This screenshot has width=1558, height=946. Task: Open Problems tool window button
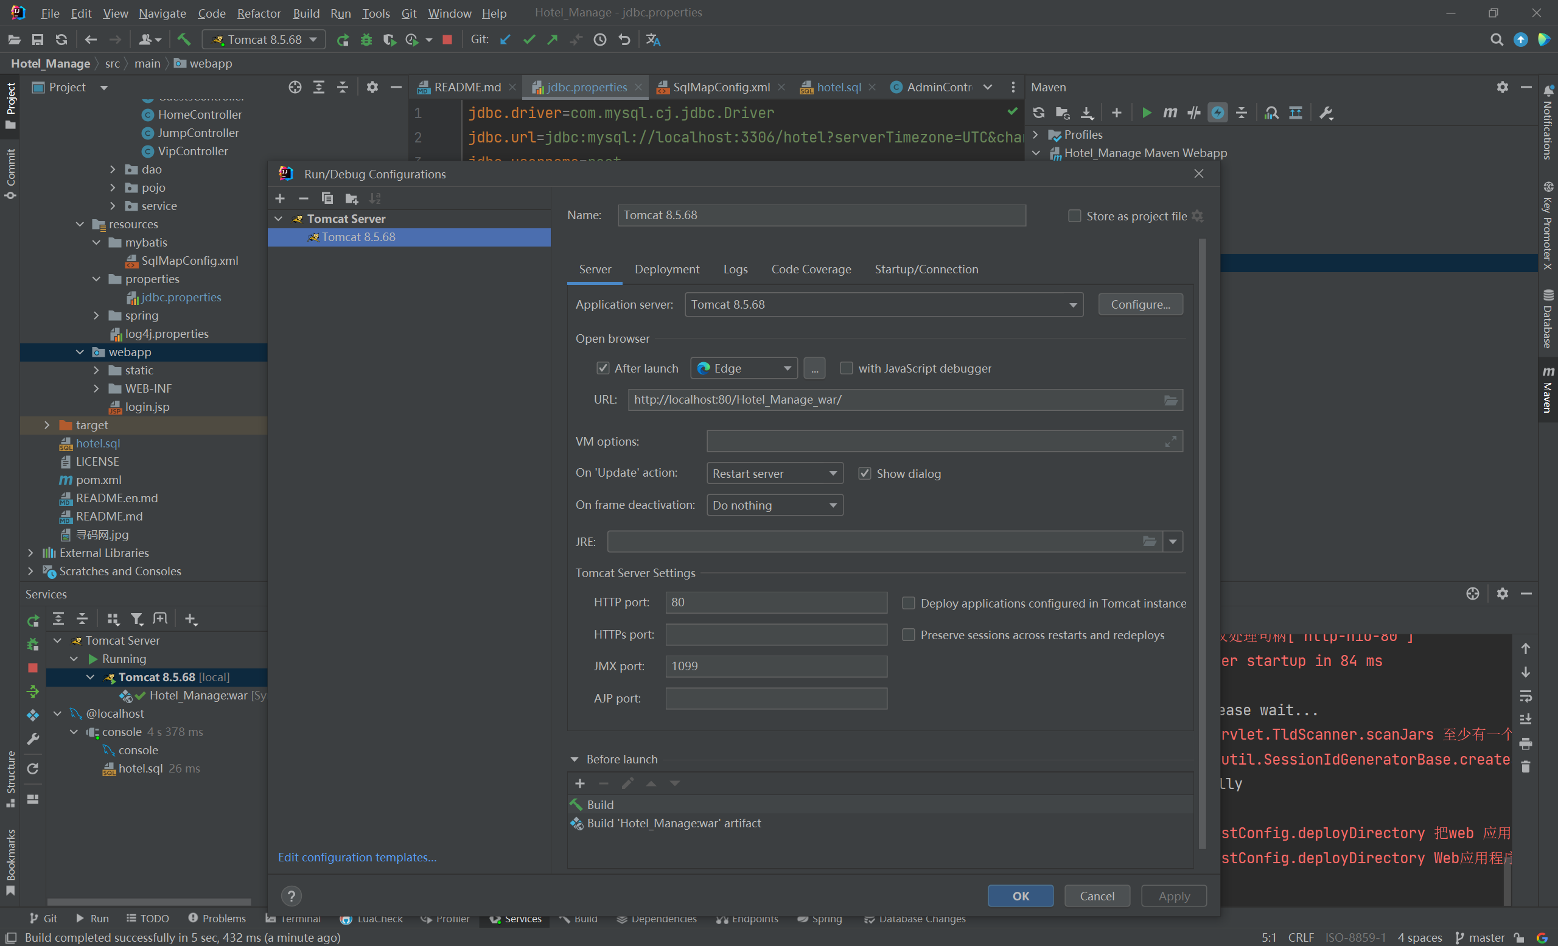(217, 919)
